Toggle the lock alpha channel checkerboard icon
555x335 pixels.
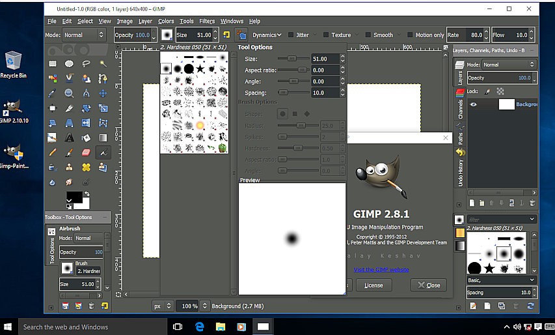(x=500, y=91)
